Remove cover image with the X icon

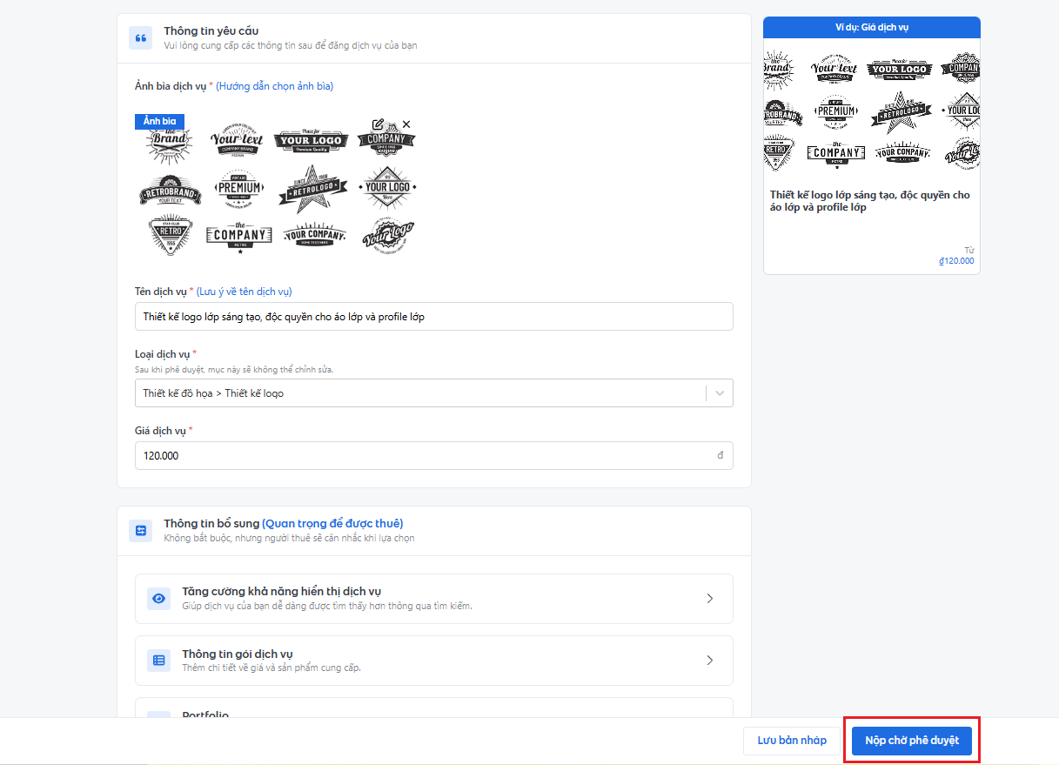[406, 124]
